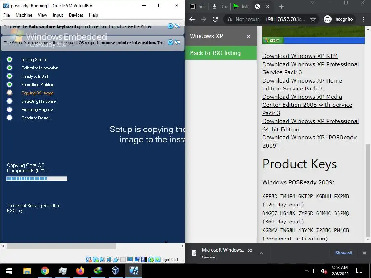Open VirtualBox Devices menu
This screenshot has width=371, height=278.
click(x=76, y=15)
